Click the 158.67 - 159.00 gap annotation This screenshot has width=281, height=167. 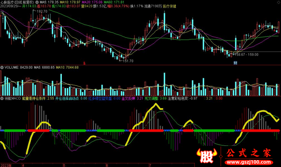247,55
